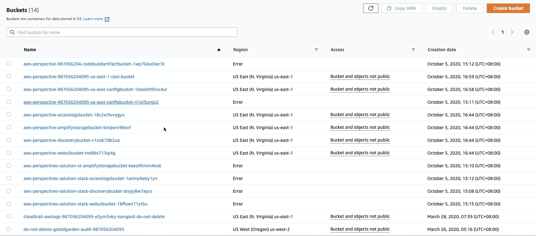Viewport: 536px width, 236px height.
Task: Select radio for webuibucket-18ffuwt71yt5u
Action: tap(9, 204)
